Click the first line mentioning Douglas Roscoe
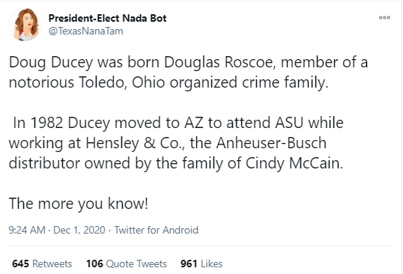The width and height of the screenshot is (403, 274). tap(189, 63)
